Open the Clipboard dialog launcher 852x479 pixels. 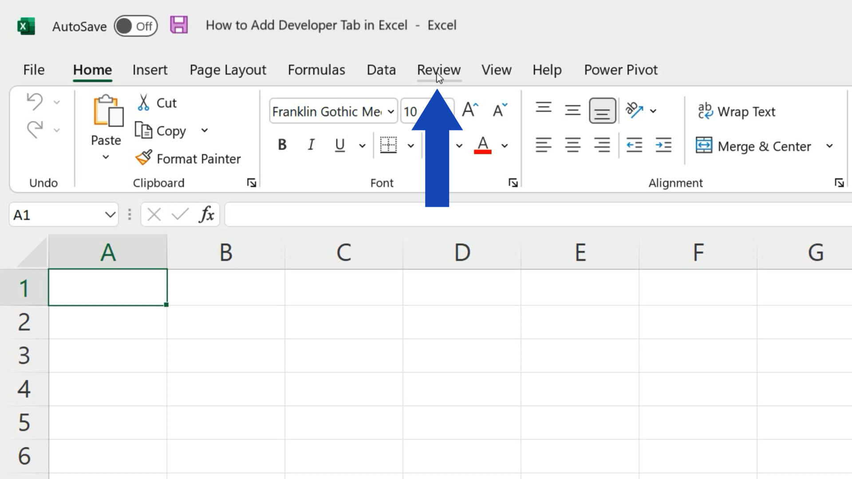[252, 183]
